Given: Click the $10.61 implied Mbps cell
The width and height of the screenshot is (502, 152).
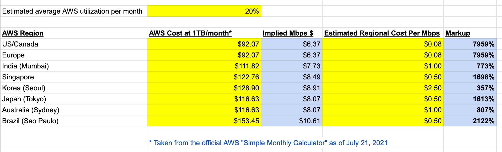Looking at the screenshot, I should (291, 121).
